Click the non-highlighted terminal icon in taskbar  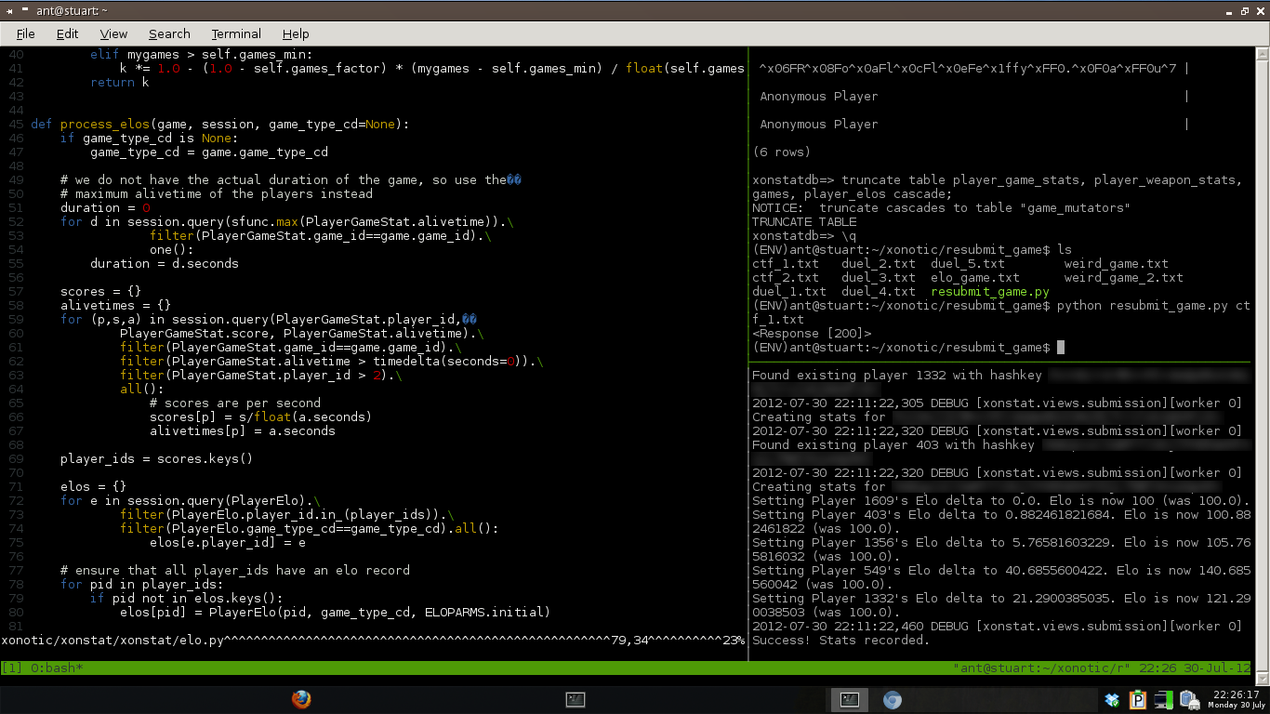pos(575,700)
